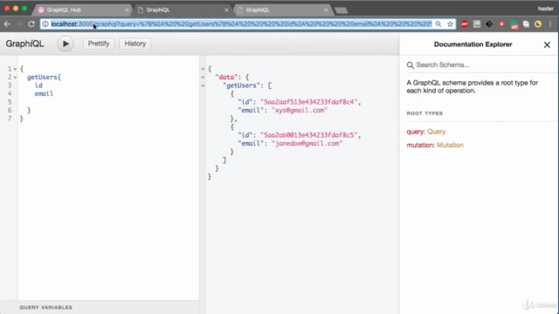
Task: Click the ROOT TYPES heading
Action: tap(424, 113)
